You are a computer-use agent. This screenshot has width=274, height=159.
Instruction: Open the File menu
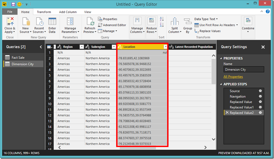10,12
